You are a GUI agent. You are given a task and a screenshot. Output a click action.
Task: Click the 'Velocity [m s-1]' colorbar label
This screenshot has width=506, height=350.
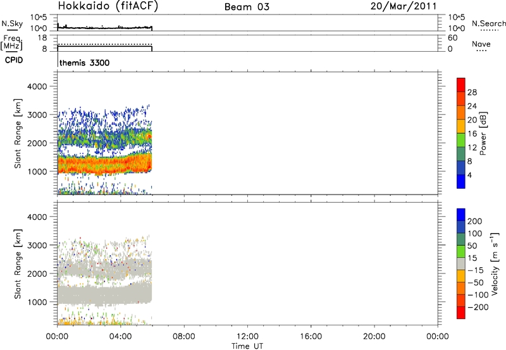tap(495, 263)
